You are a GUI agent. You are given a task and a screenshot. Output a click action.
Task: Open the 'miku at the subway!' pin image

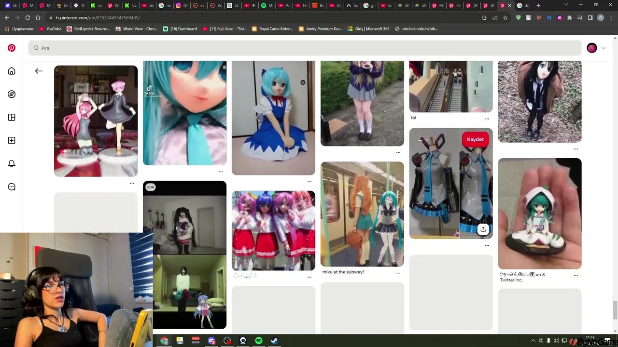[362, 214]
